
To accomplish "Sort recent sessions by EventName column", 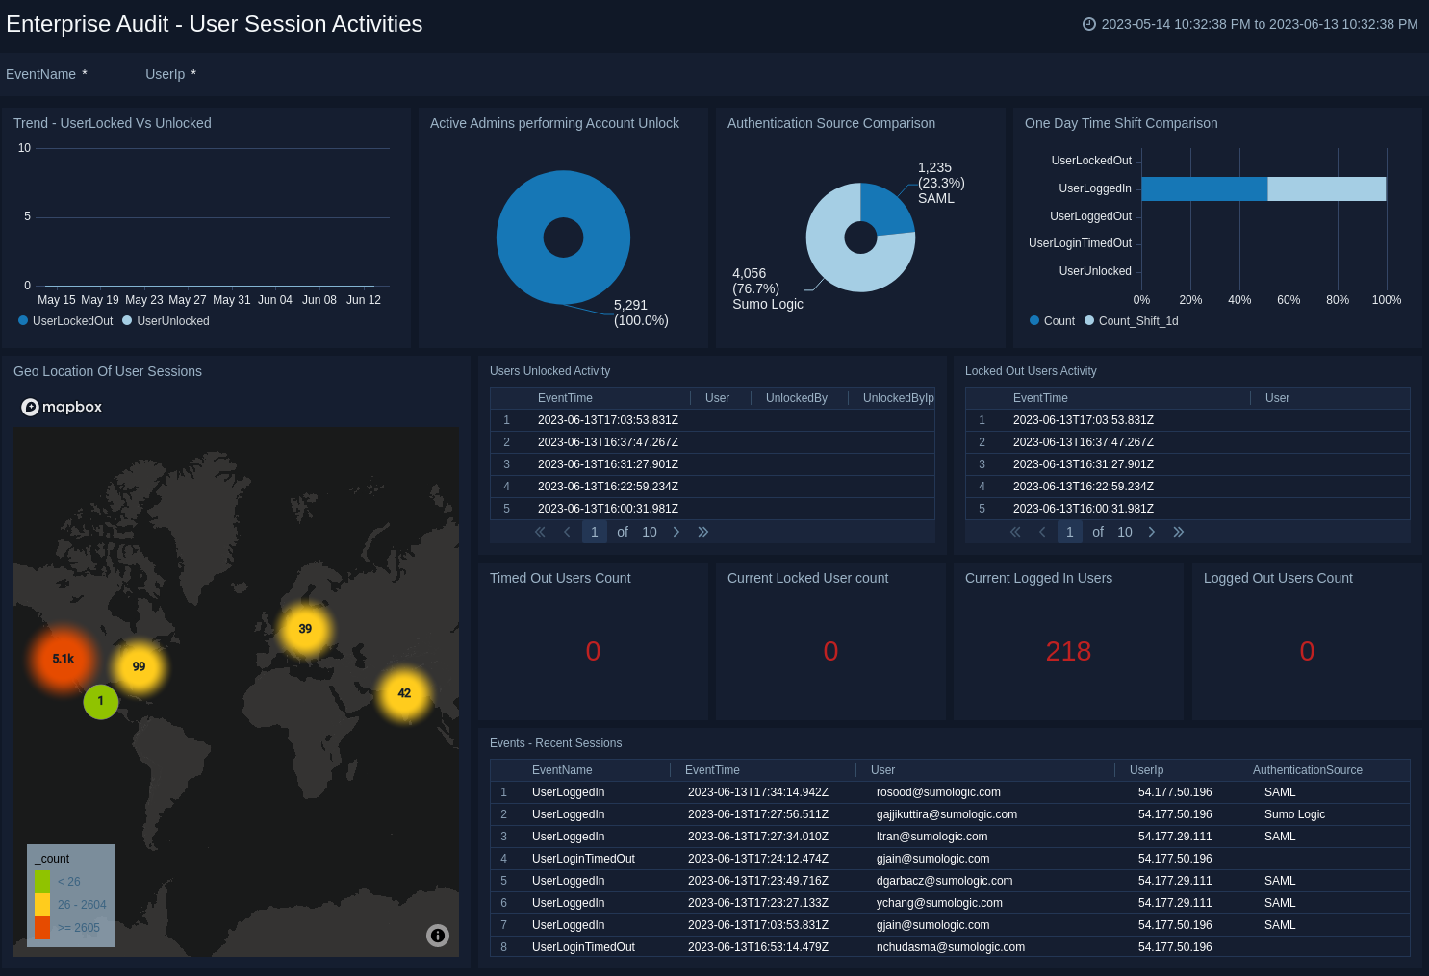I will [562, 770].
